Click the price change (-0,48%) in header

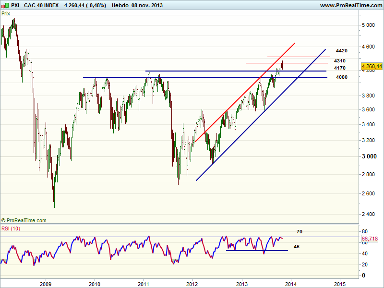(96, 5)
